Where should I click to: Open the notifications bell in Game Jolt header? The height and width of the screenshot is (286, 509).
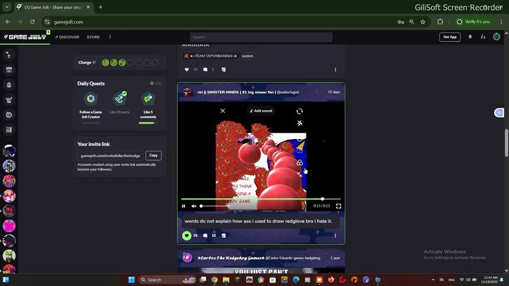(x=470, y=37)
